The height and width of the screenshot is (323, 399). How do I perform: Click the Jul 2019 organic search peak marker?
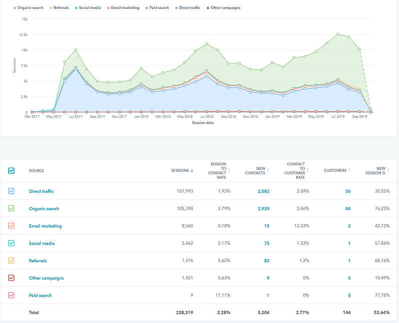[x=338, y=34]
